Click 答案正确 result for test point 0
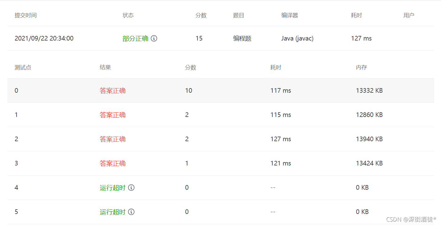This screenshot has height=225, width=441. 113,91
